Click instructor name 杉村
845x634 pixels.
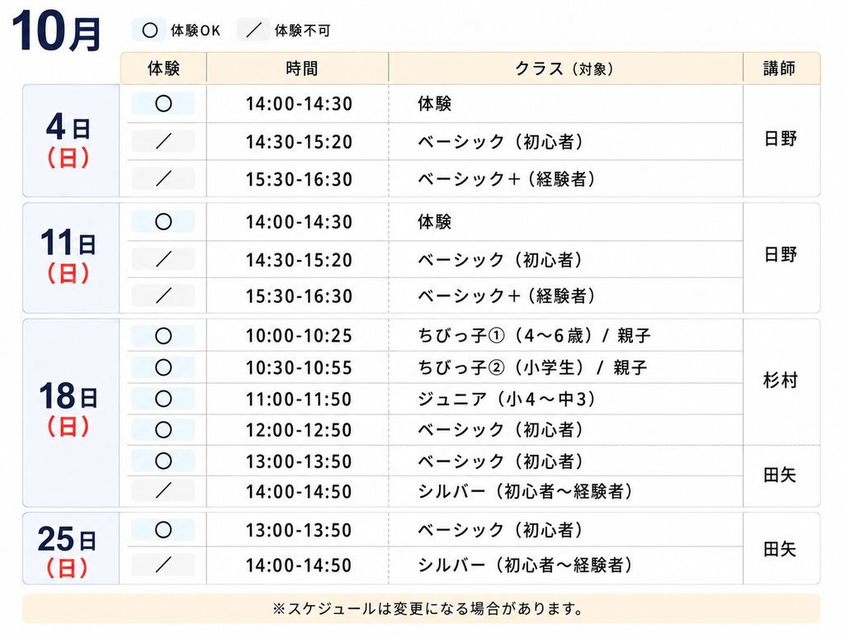[780, 381]
